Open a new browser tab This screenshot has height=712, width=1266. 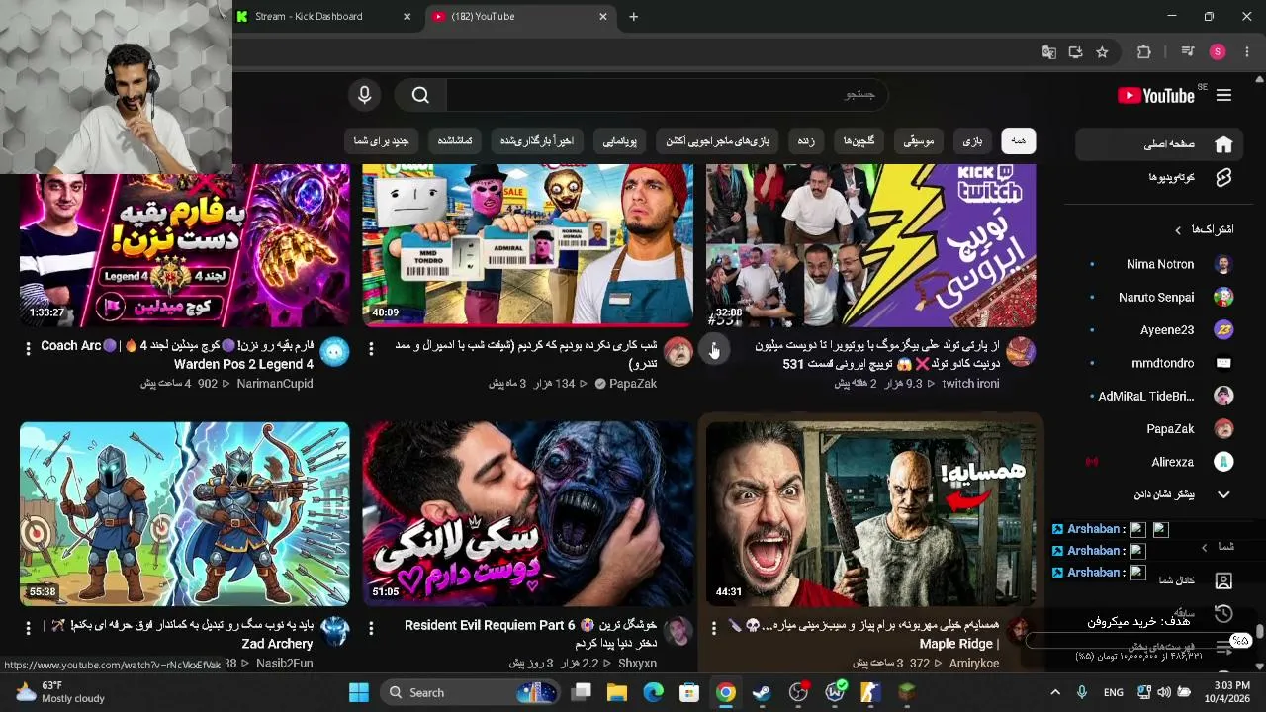pos(634,16)
